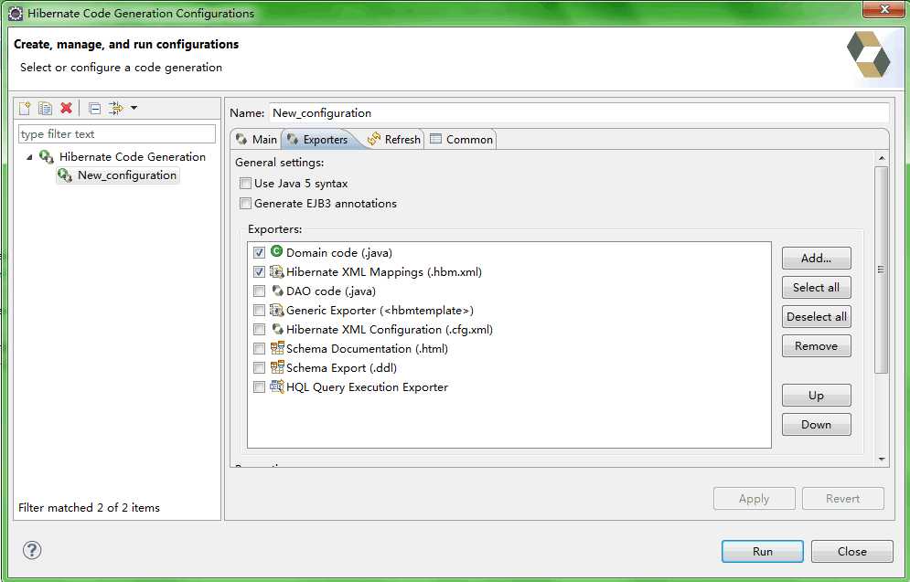Click the Close button

851,551
